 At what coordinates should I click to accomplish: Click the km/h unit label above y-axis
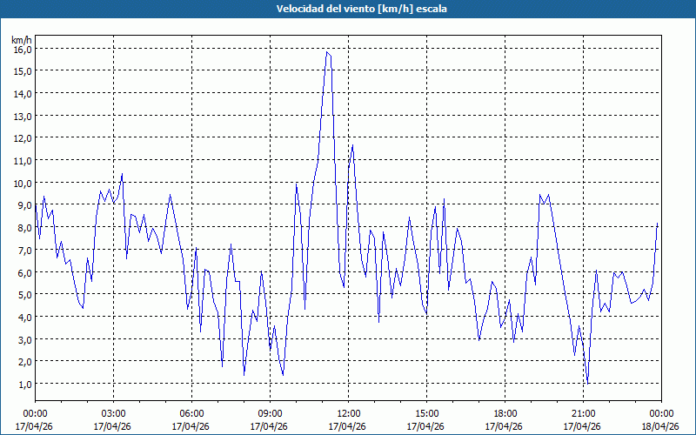tap(22, 39)
